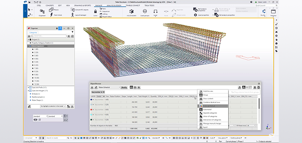Open Tasks from the ribbon
Image resolution: width=302 pixels, height=143 pixels.
[103, 9]
